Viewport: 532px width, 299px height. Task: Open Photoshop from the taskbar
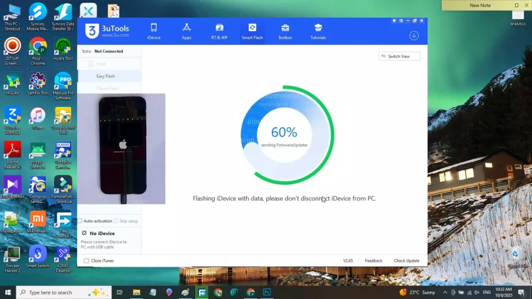click(267, 292)
